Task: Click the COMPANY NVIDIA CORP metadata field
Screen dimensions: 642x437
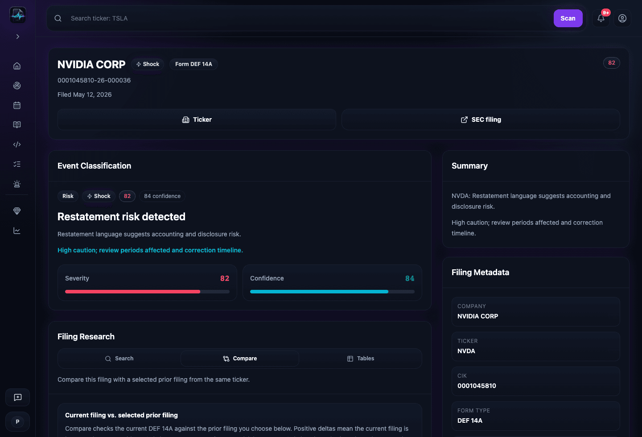Action: 536,312
